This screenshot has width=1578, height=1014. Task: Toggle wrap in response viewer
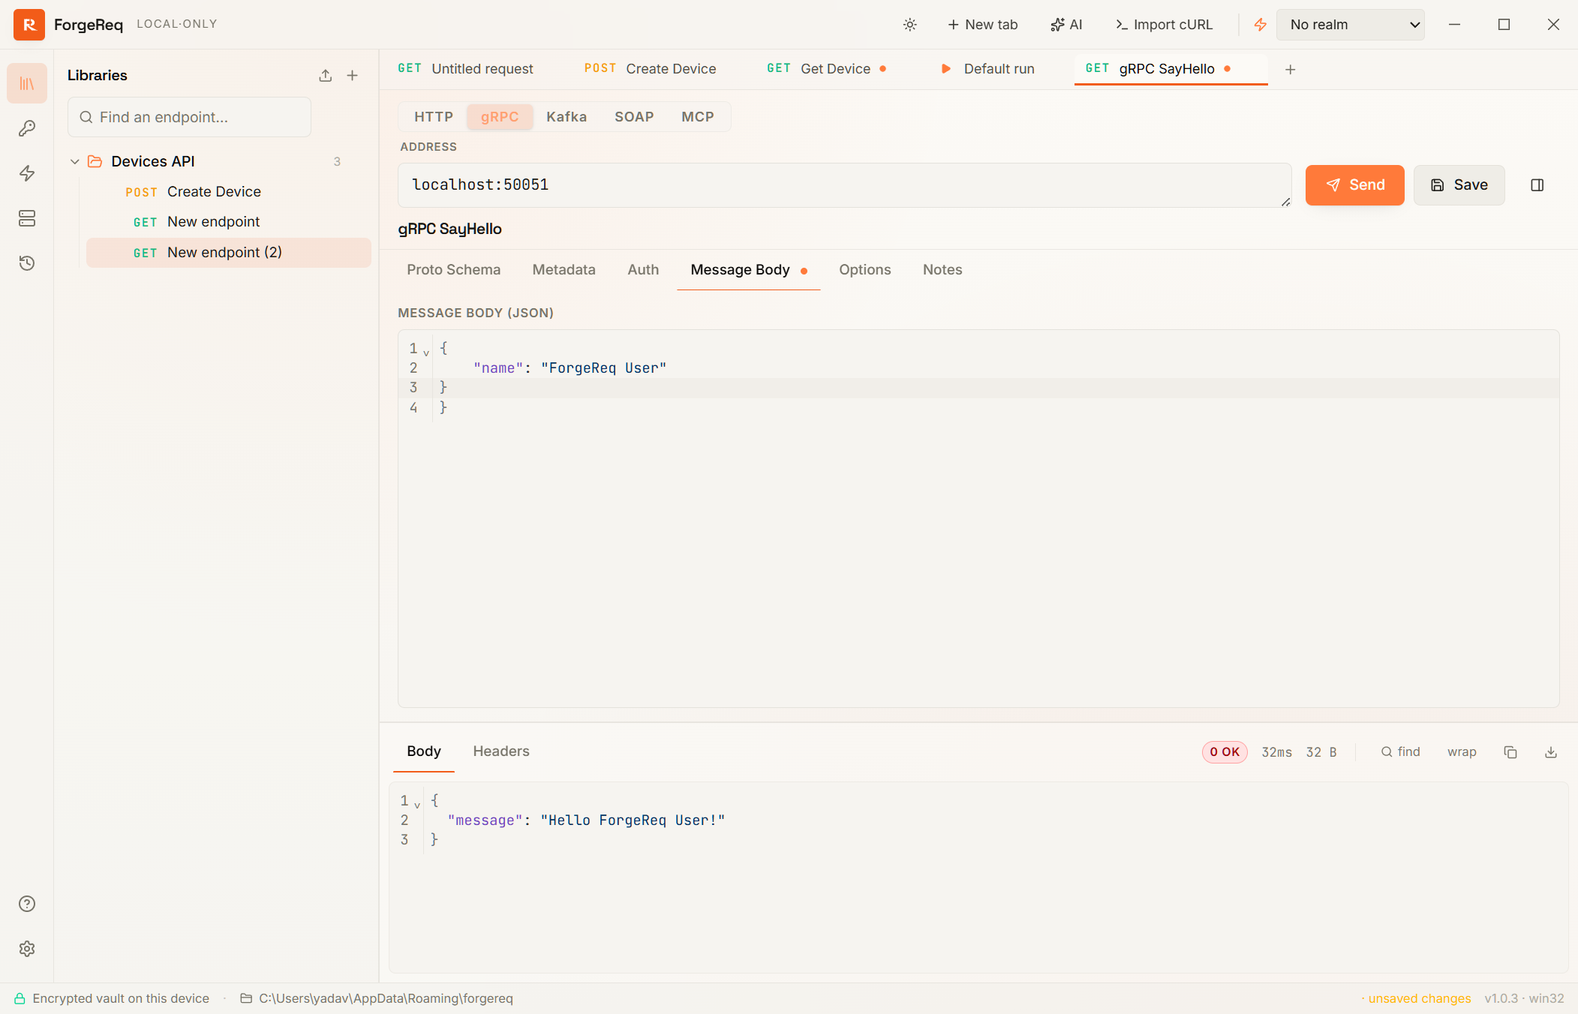(x=1462, y=752)
